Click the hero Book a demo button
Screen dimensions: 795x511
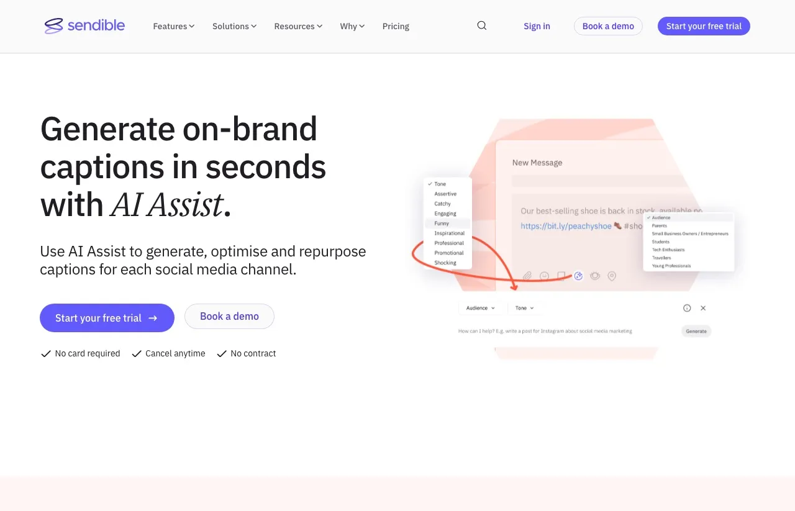pyautogui.click(x=229, y=317)
